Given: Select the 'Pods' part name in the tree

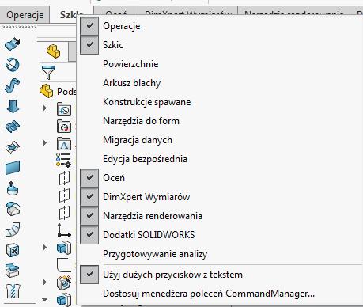Looking at the screenshot, I should tap(66, 92).
